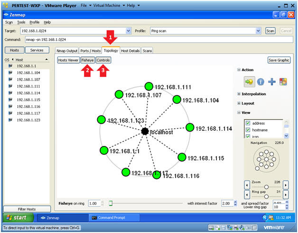
Task: Collapse the View section
Action: 239,112
